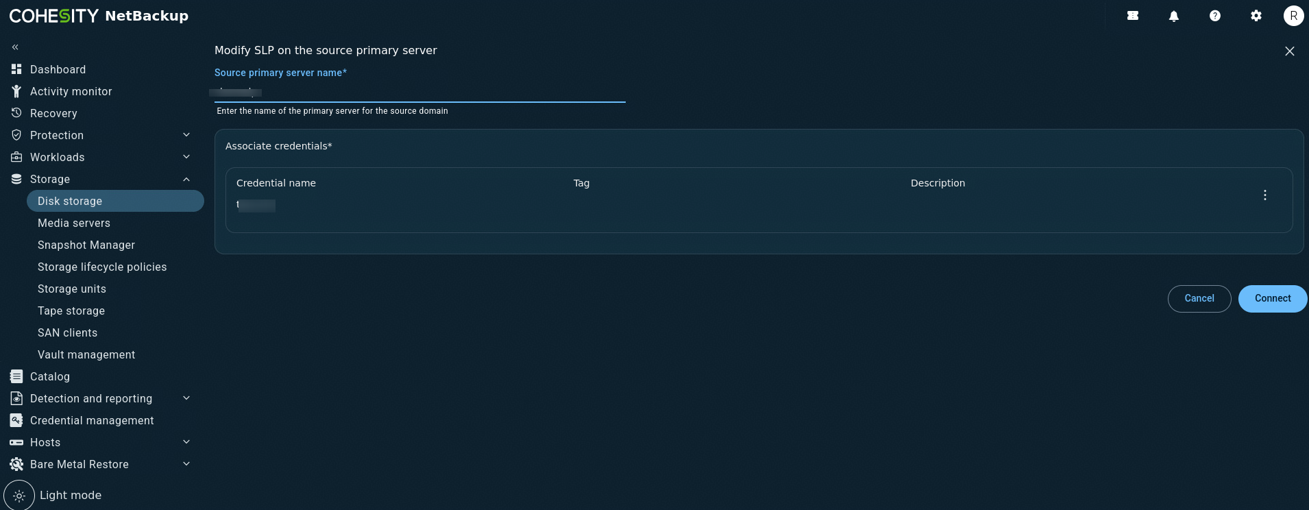Image resolution: width=1309 pixels, height=510 pixels.
Task: Click the Cohesity NetBackup logo
Action: click(99, 16)
